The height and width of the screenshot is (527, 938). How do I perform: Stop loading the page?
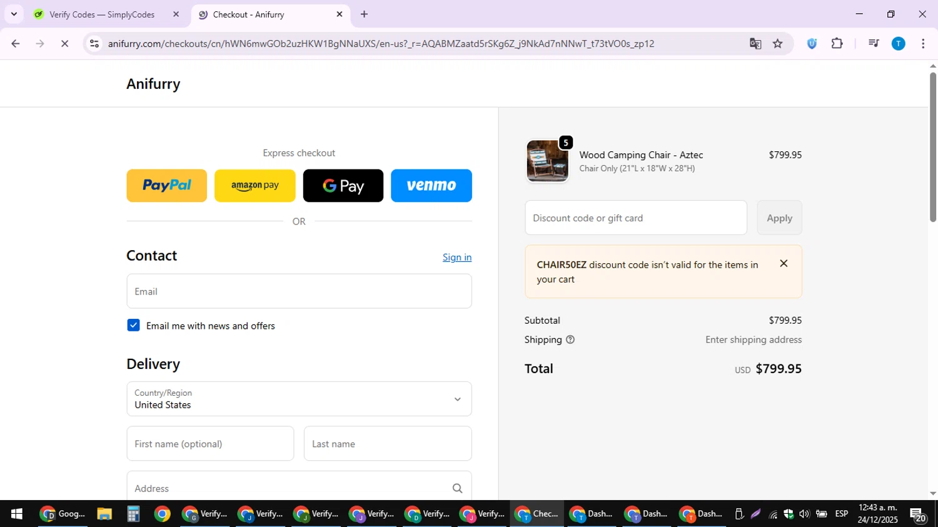(64, 44)
